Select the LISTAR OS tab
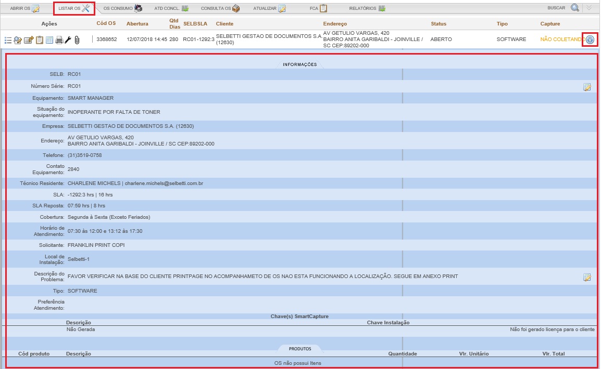 click(x=74, y=8)
